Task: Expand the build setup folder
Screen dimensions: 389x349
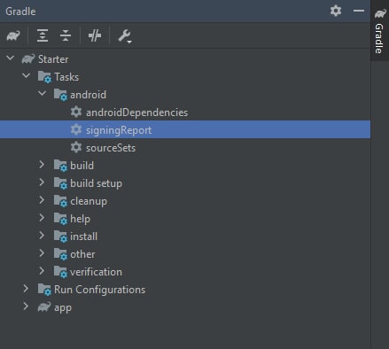Action: (42, 182)
